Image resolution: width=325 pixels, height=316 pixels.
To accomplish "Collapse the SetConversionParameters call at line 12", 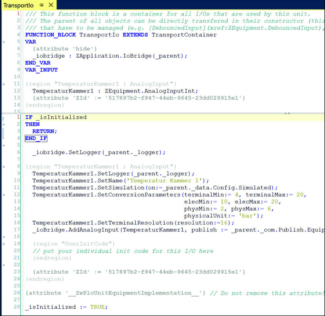I will coord(4,195).
